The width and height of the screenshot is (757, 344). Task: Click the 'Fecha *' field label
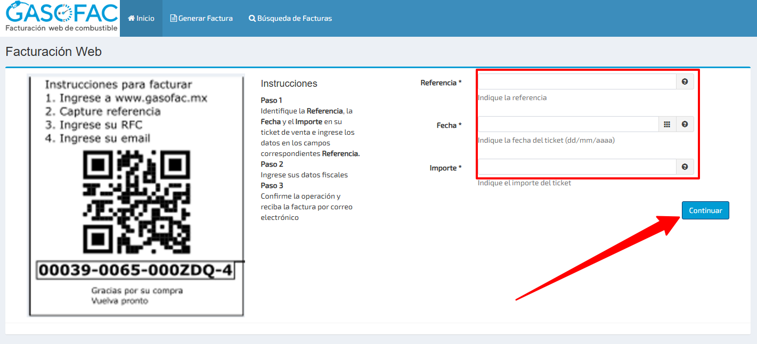[449, 125]
